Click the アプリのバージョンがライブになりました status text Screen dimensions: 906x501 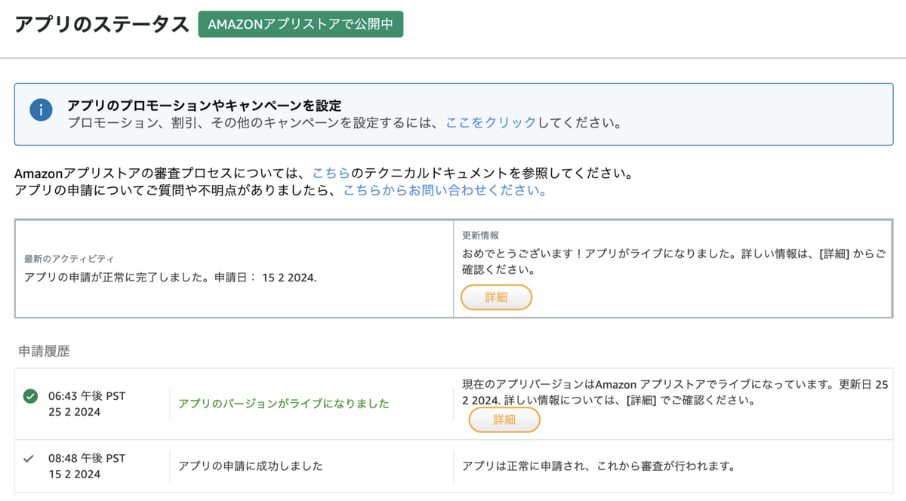tap(284, 404)
